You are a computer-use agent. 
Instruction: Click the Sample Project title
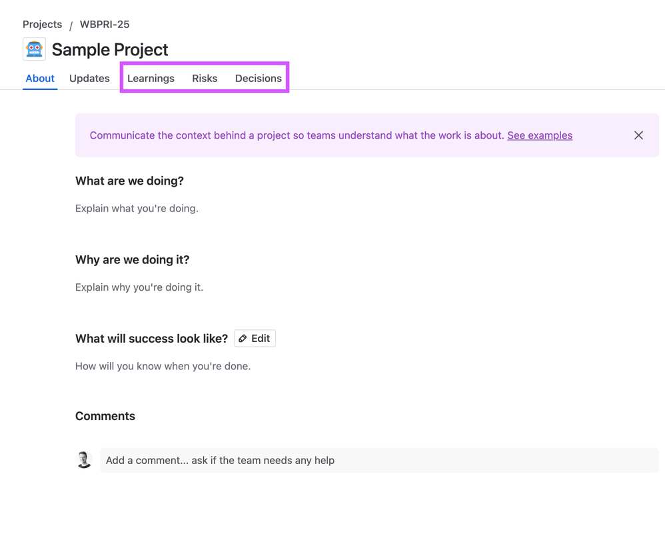pyautogui.click(x=110, y=49)
